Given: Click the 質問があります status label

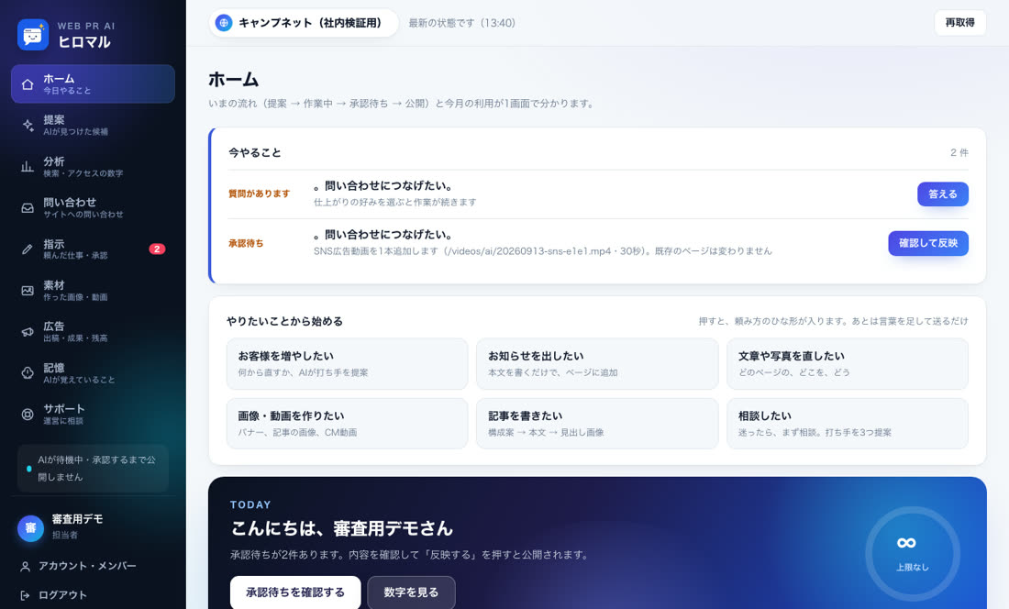Looking at the screenshot, I should point(260,194).
